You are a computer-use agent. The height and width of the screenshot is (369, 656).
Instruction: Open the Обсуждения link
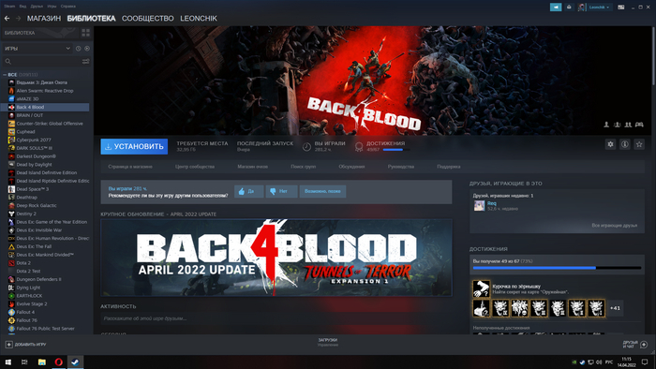tap(351, 167)
